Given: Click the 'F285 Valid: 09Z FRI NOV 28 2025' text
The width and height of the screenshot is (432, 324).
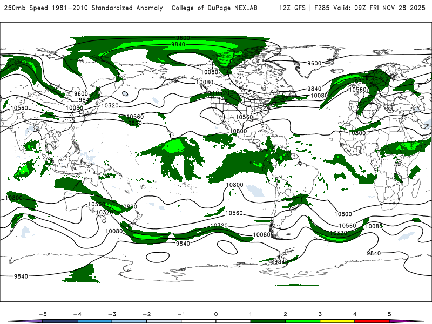Looking at the screenshot, I should point(370,8).
